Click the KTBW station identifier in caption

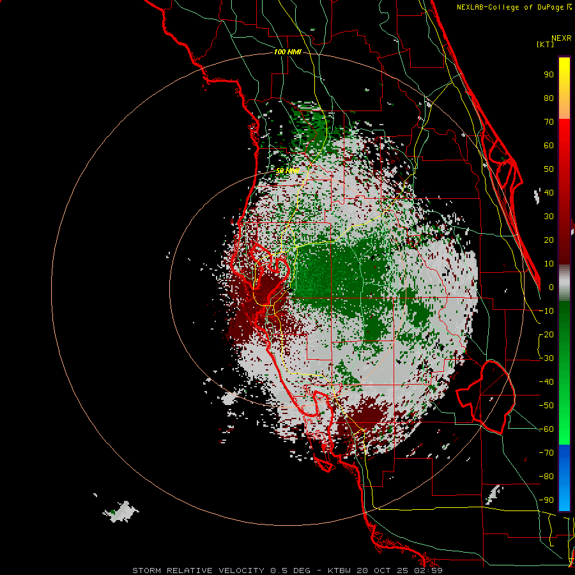[341, 571]
